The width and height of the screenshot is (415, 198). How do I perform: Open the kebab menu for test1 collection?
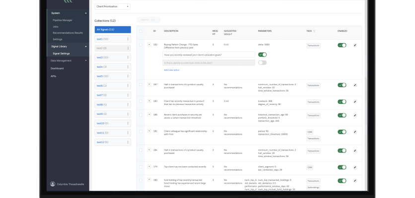pos(128,39)
